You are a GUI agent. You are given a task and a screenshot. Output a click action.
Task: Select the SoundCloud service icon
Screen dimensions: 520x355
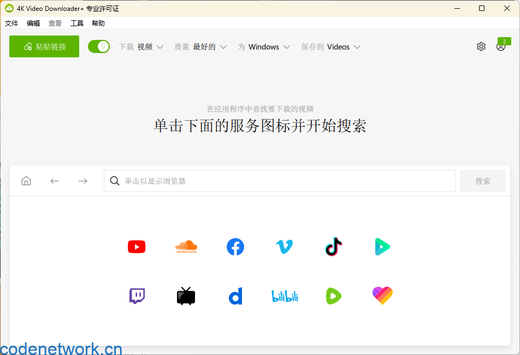(x=186, y=247)
